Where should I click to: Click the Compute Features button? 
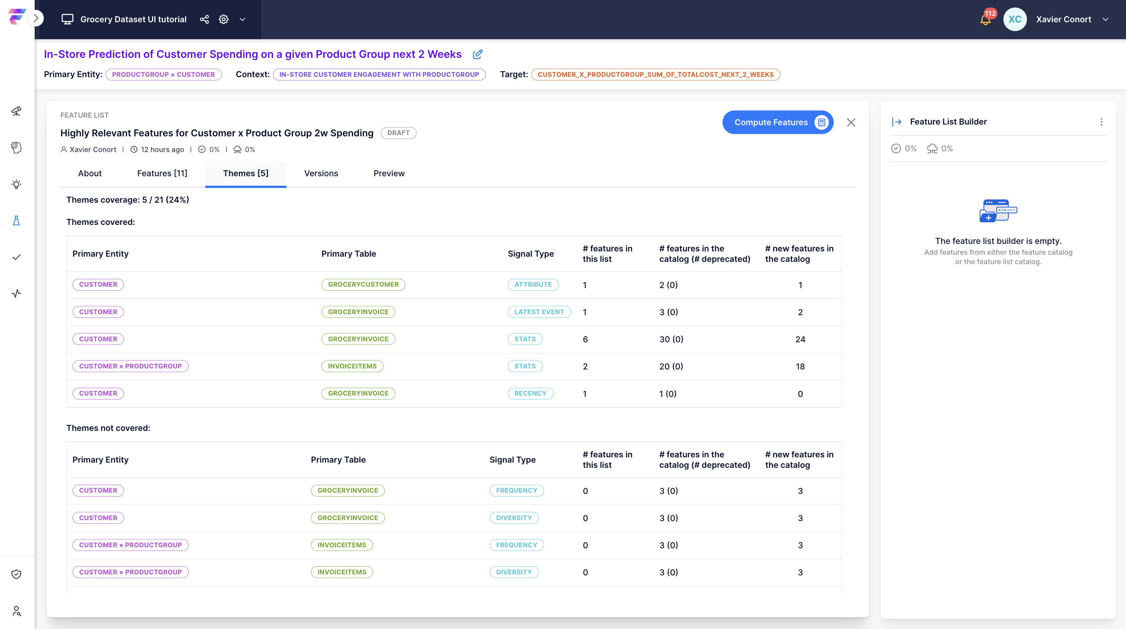point(777,122)
